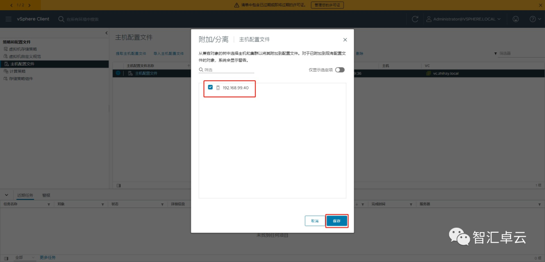Go to next notification in banner
545x262 pixels.
(29, 5)
